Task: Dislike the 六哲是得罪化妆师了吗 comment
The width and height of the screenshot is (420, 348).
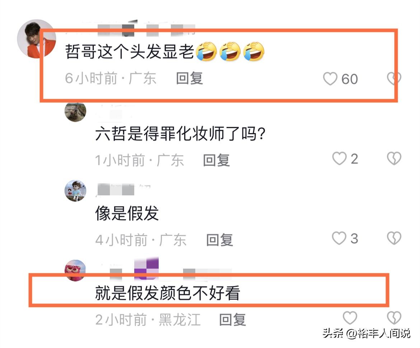Action: [394, 158]
